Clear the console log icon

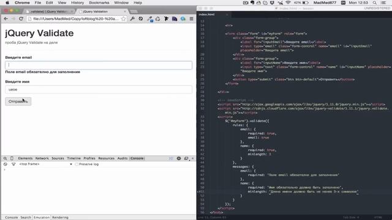coord(6,164)
